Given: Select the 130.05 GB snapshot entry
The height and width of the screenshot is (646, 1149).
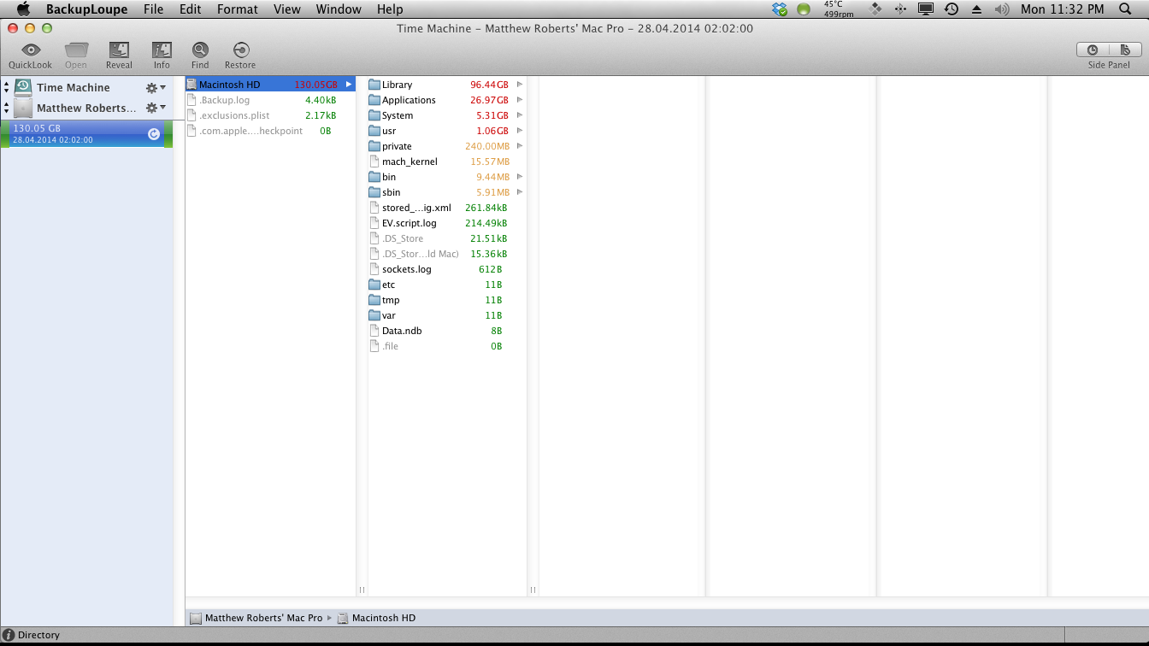Looking at the screenshot, I should pos(86,134).
